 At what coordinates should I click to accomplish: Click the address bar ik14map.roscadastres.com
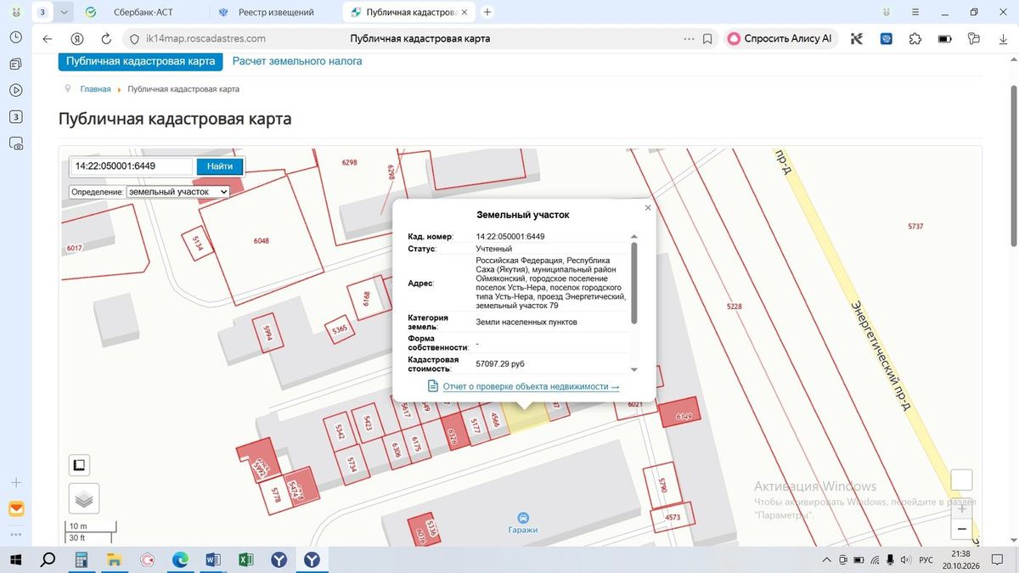click(205, 39)
